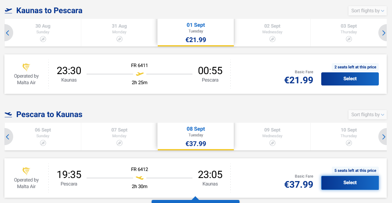392x203 pixels.
Task: Click the departing plane icon beside Kaunas to Pescara
Action: [8, 11]
